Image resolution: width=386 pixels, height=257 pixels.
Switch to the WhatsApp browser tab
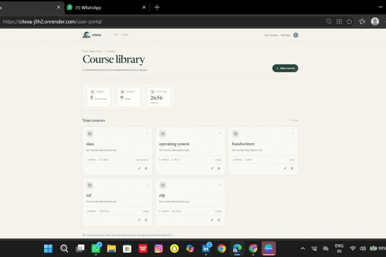pyautogui.click(x=107, y=7)
